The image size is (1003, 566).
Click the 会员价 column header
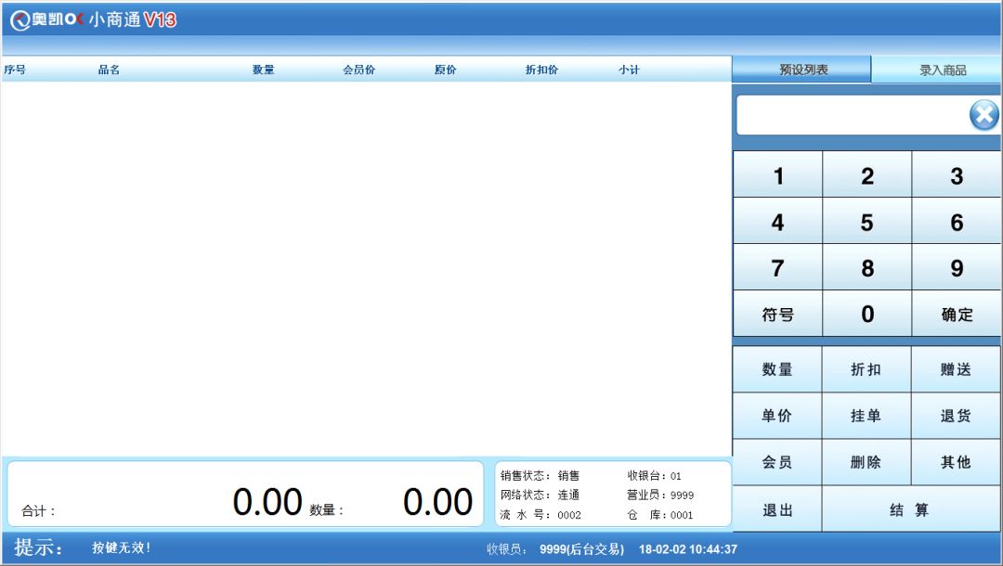pos(358,70)
